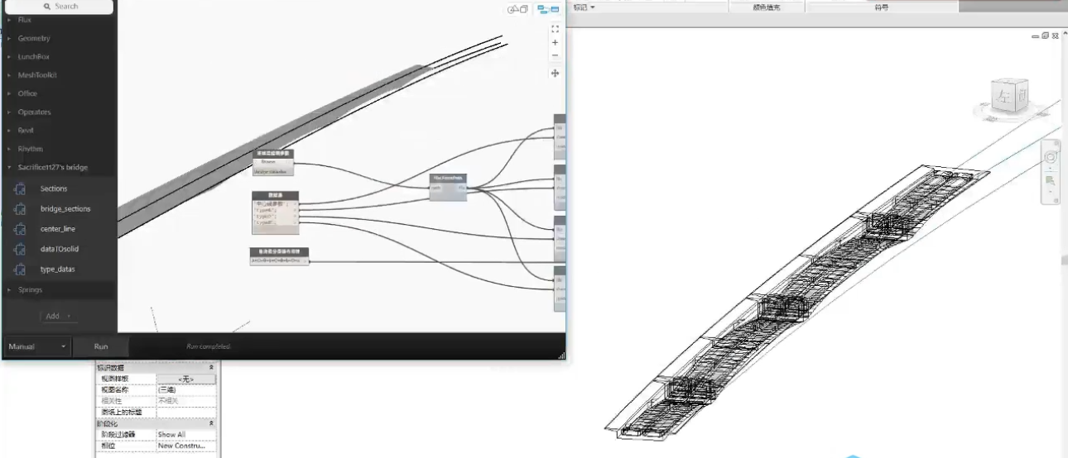Zoom in using the plus icon

[x=555, y=42]
